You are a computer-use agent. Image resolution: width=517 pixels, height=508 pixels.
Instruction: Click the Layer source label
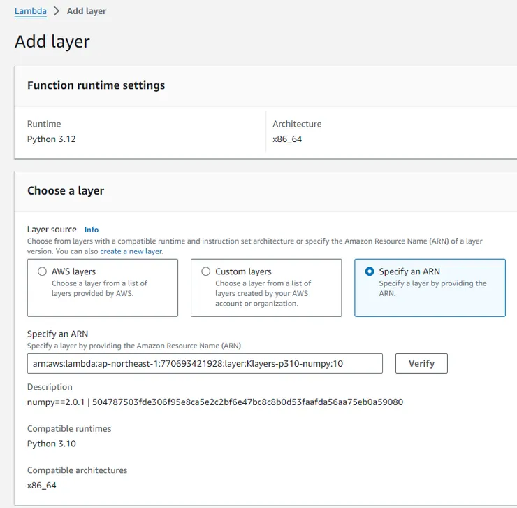53,230
